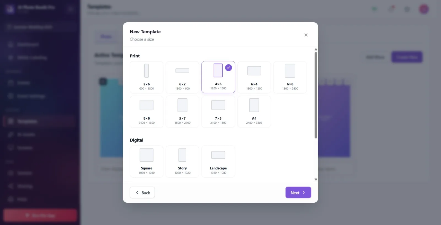
Task: Click the selected 4×6 size card
Action: [218, 77]
